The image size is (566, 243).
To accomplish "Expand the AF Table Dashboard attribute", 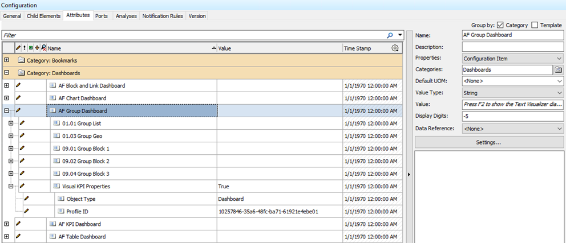I will 6,237.
